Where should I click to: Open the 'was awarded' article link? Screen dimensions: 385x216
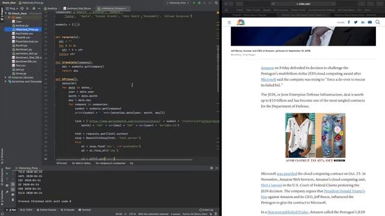click(x=287, y=173)
